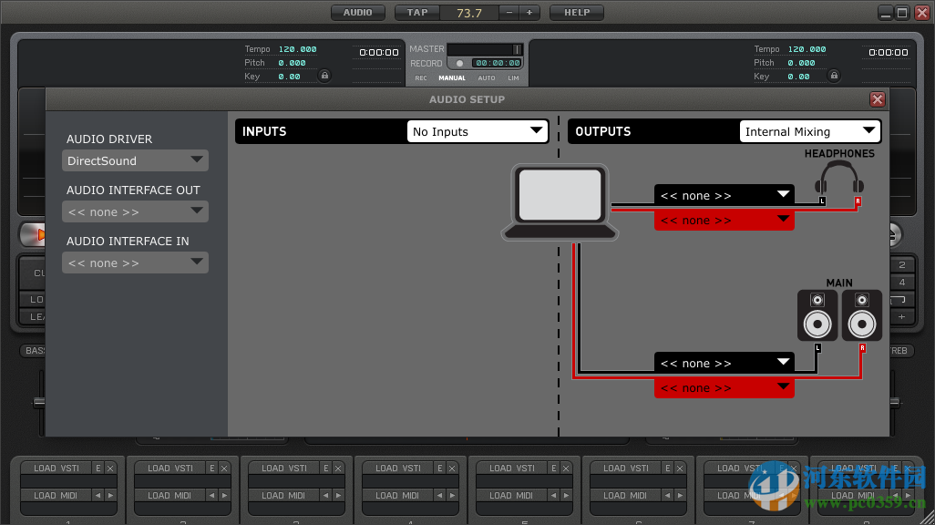Open the headphones left channel output dropdown

click(x=724, y=195)
